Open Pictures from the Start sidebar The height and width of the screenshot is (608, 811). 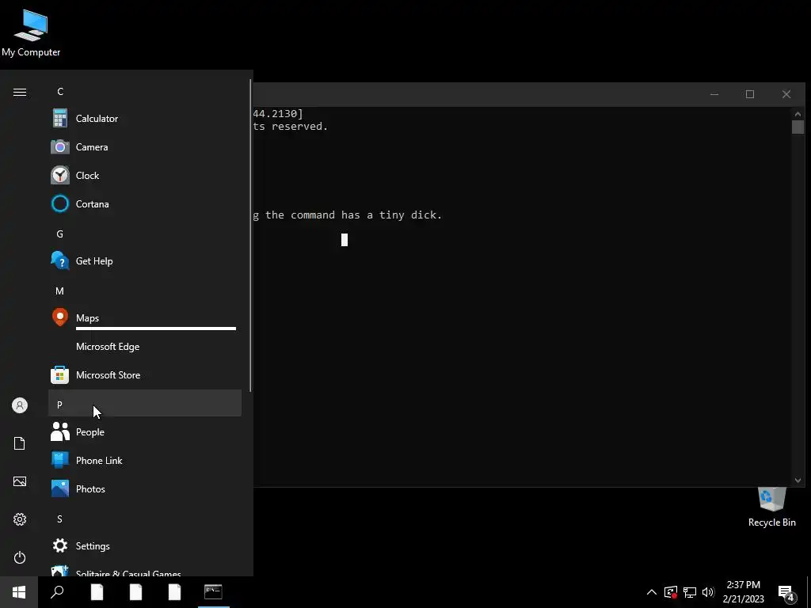(x=20, y=481)
